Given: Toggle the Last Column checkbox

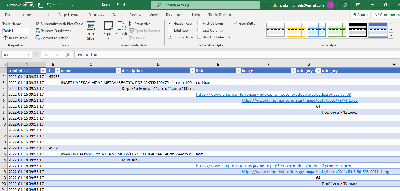Looking at the screenshot, I should (200, 30).
